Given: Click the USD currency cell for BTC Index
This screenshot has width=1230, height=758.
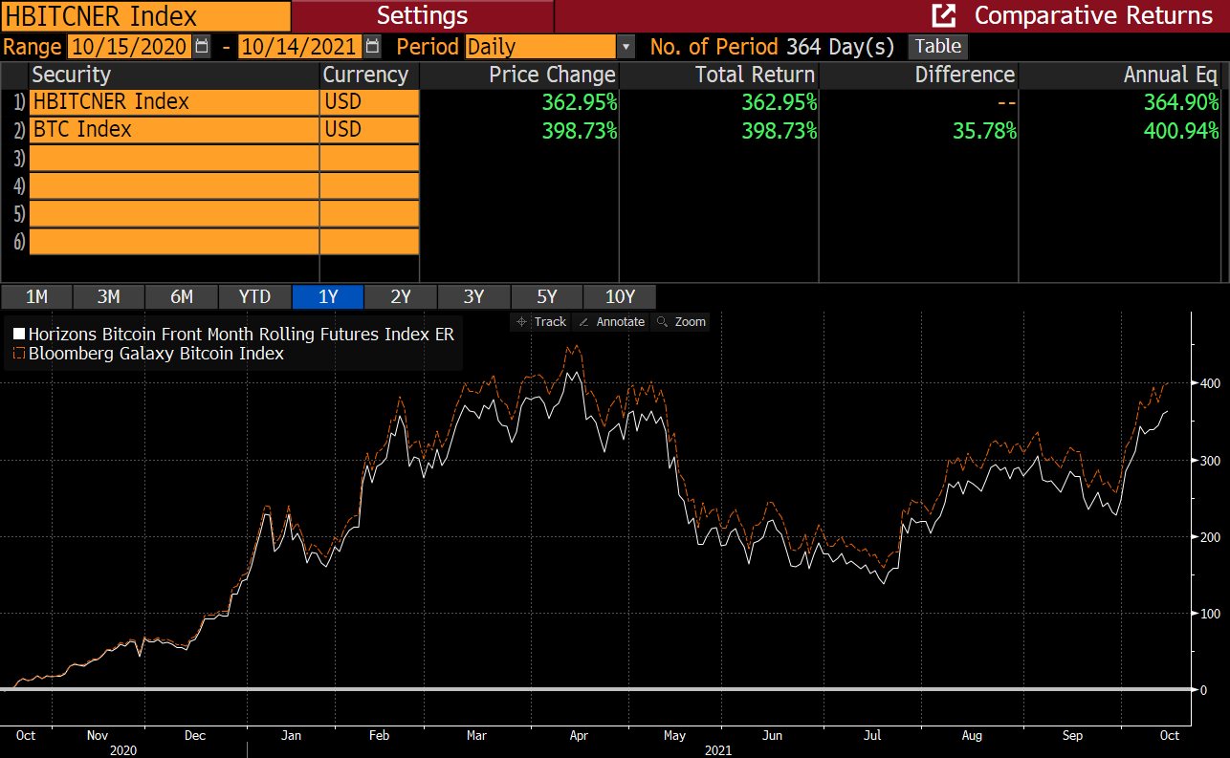Looking at the screenshot, I should (x=369, y=130).
